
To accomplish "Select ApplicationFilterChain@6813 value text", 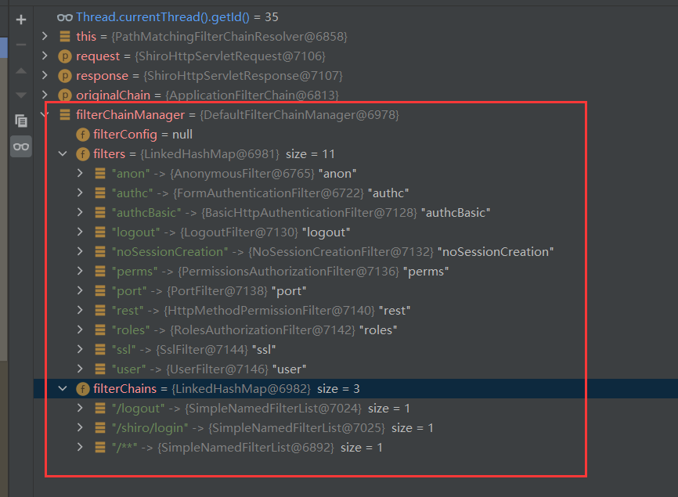I will pos(252,95).
